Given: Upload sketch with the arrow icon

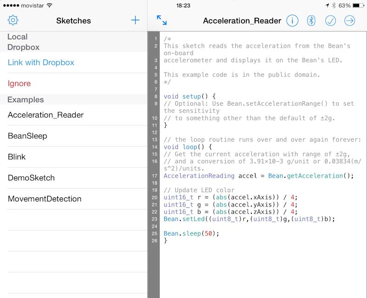Looking at the screenshot, I should (350, 21).
